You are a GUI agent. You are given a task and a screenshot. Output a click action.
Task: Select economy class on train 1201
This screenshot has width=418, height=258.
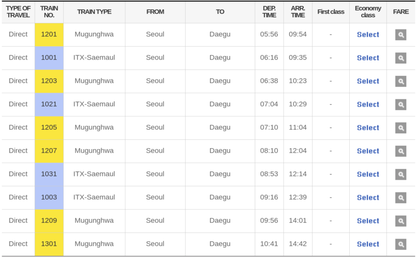pos(368,35)
